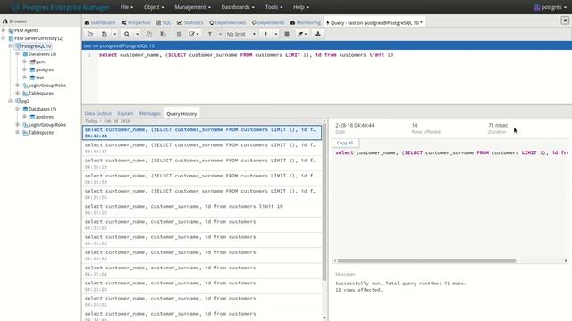
Task: Select Login/Group Roles under PostgreSQL 10
Action: 47,86
